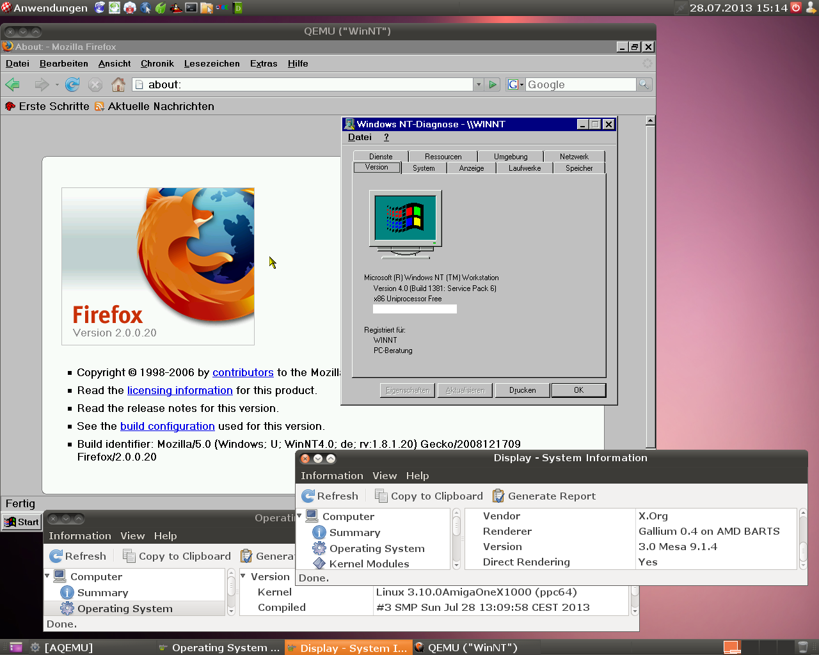Select the Laufwerke tab in NT-Diagnose
819x655 pixels.
click(525, 168)
